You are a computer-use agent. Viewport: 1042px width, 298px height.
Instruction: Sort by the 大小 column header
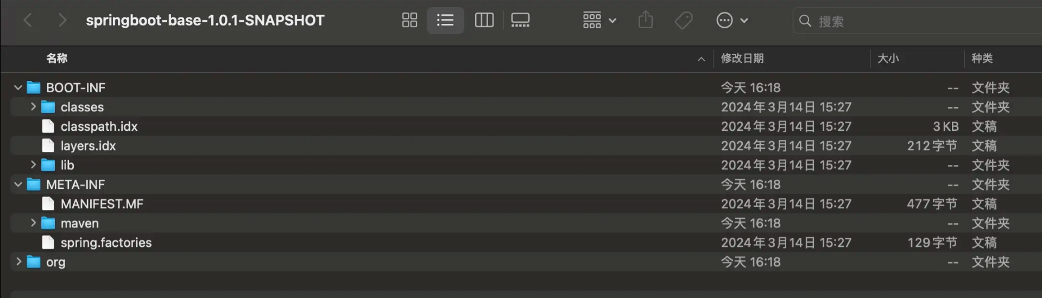click(x=888, y=59)
